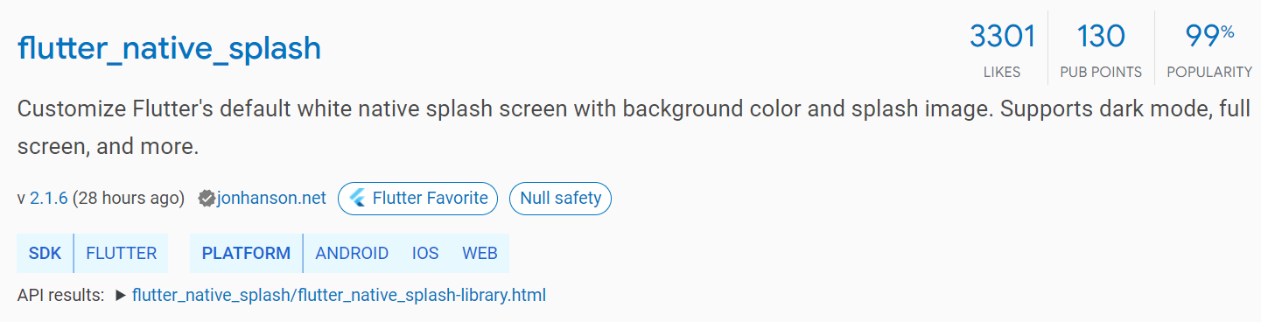1261x322 pixels.
Task: Filter by the ANDROID platform tag
Action: [x=352, y=254]
